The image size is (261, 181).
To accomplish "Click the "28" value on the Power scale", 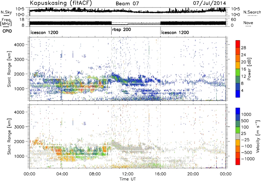I will 243,48.
